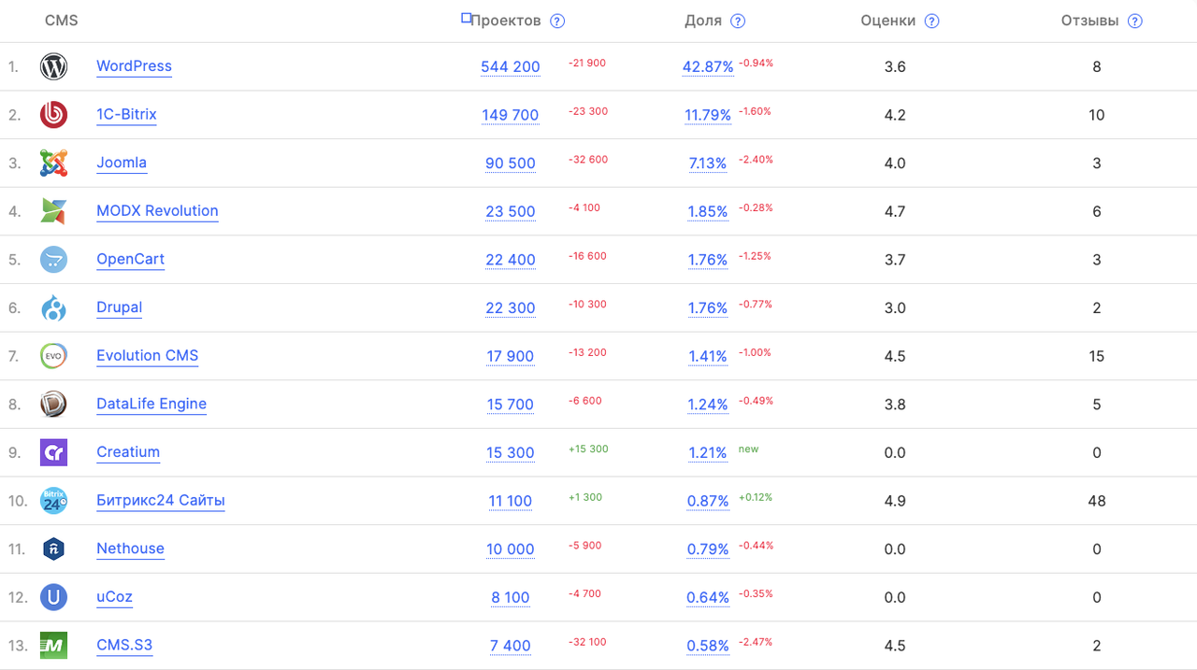
Task: Click the Joomla logo icon
Action: pyautogui.click(x=53, y=163)
